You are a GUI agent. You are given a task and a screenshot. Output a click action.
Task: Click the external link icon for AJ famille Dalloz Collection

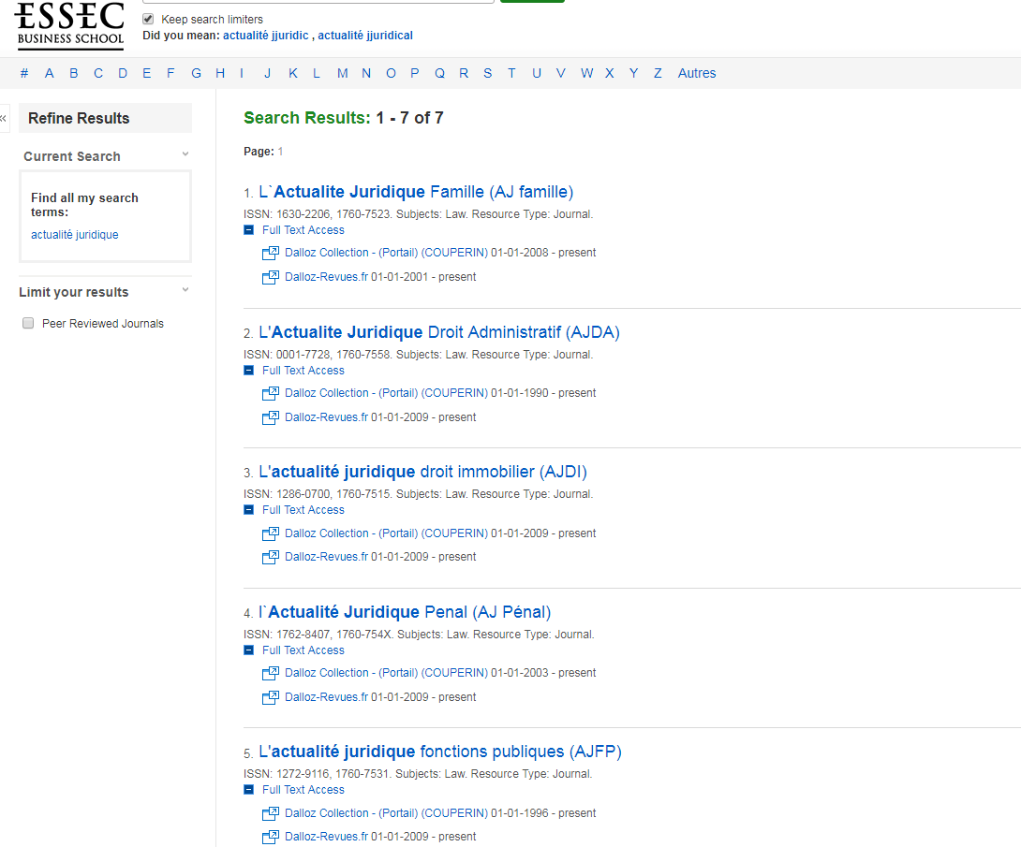pyautogui.click(x=270, y=253)
